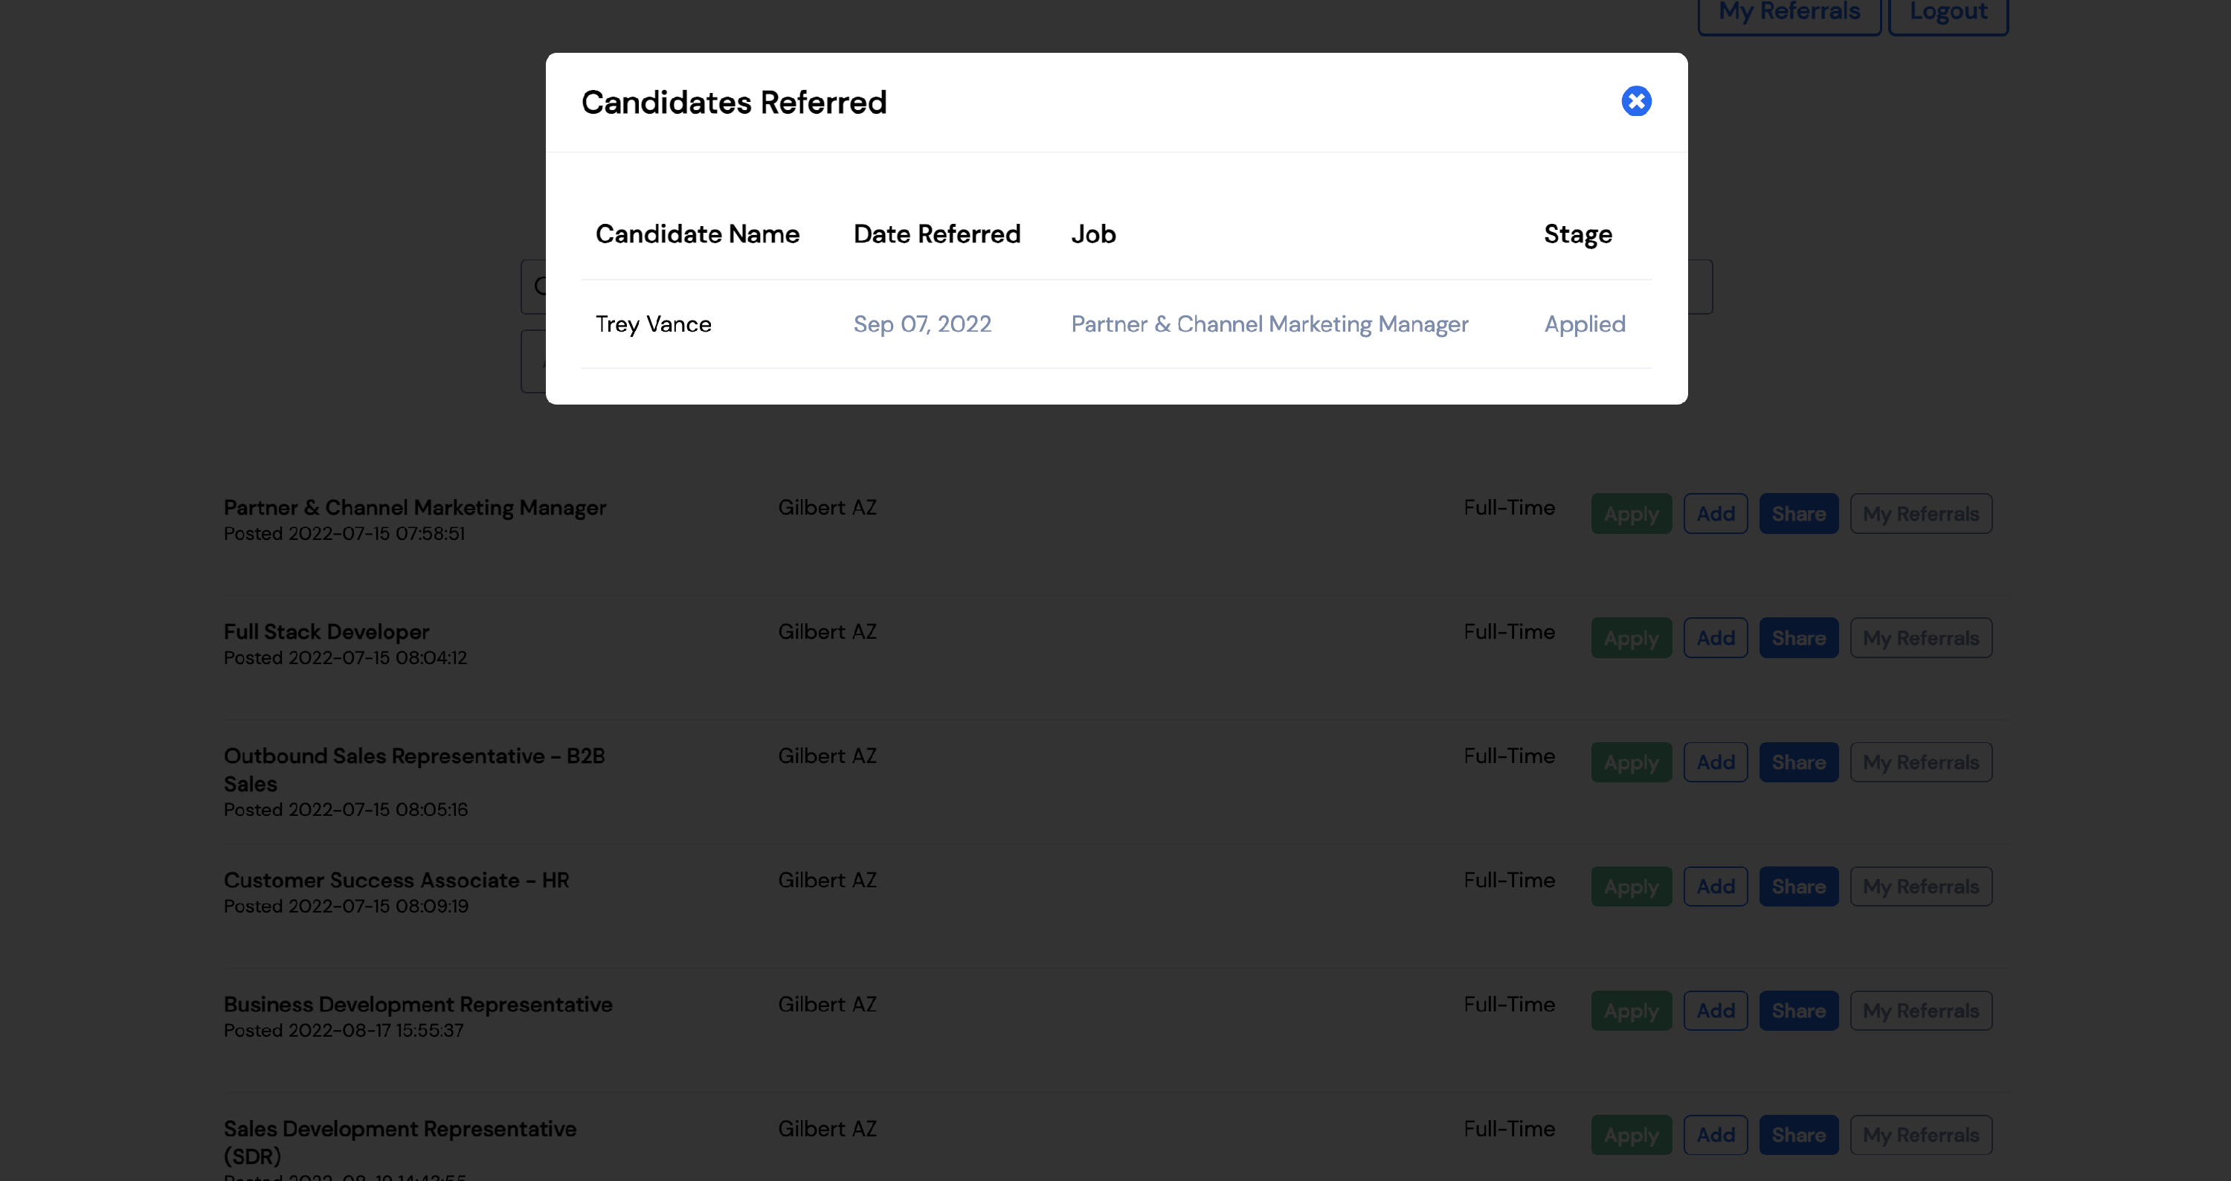Apply to Sales Development Representative (SDR)

click(1631, 1135)
